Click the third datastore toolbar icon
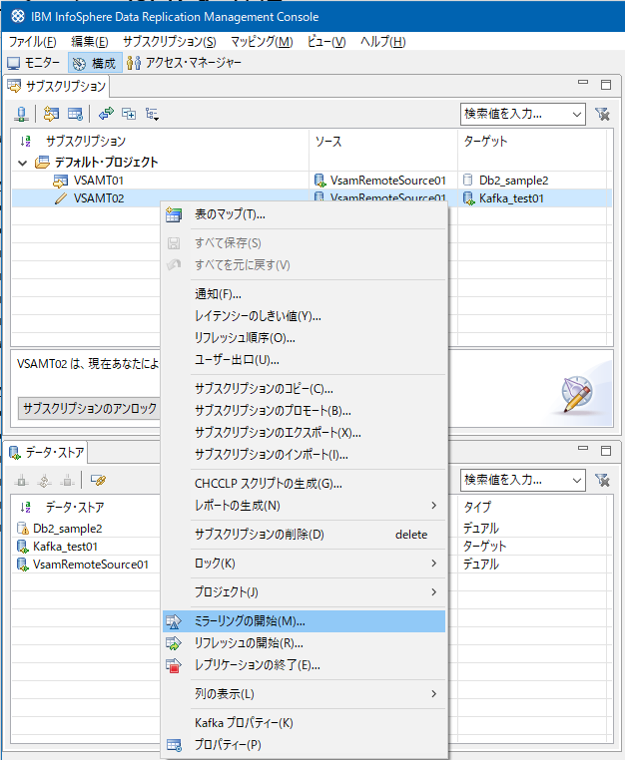The width and height of the screenshot is (625, 760). (x=67, y=481)
